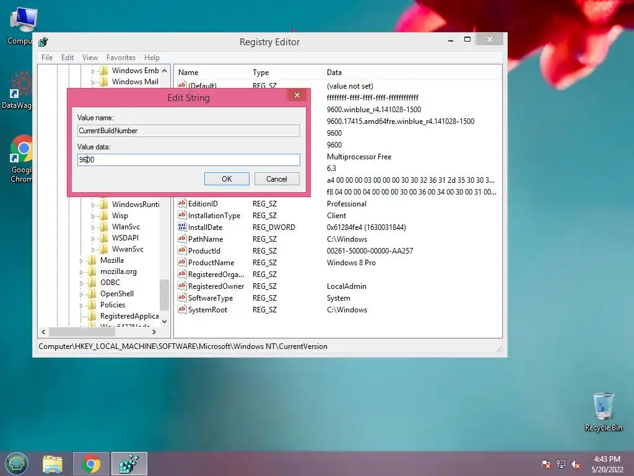
Task: Click the SystemRoot string value icon
Action: pyautogui.click(x=182, y=309)
